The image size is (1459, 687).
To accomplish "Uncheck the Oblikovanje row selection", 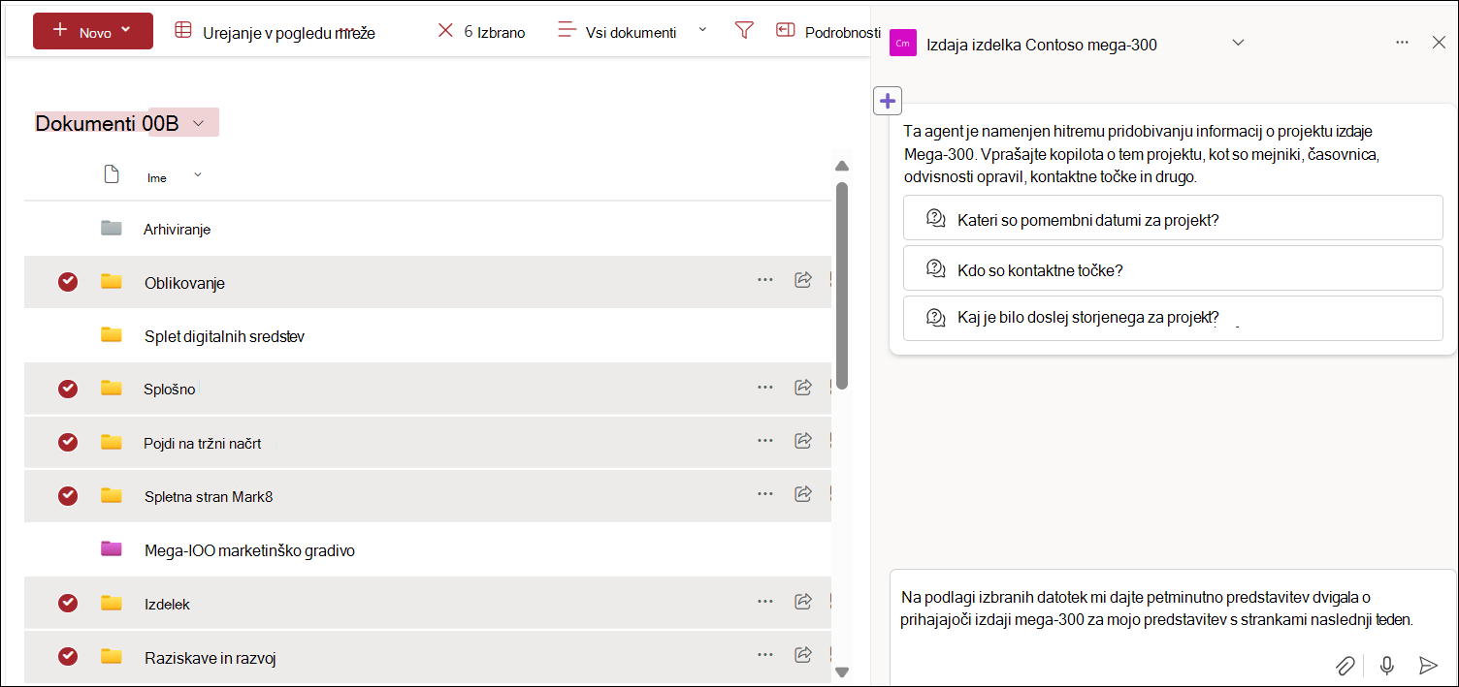I will tap(68, 282).
